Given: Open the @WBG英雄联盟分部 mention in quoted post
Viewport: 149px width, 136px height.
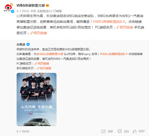Looking at the screenshot, I should [50, 54].
